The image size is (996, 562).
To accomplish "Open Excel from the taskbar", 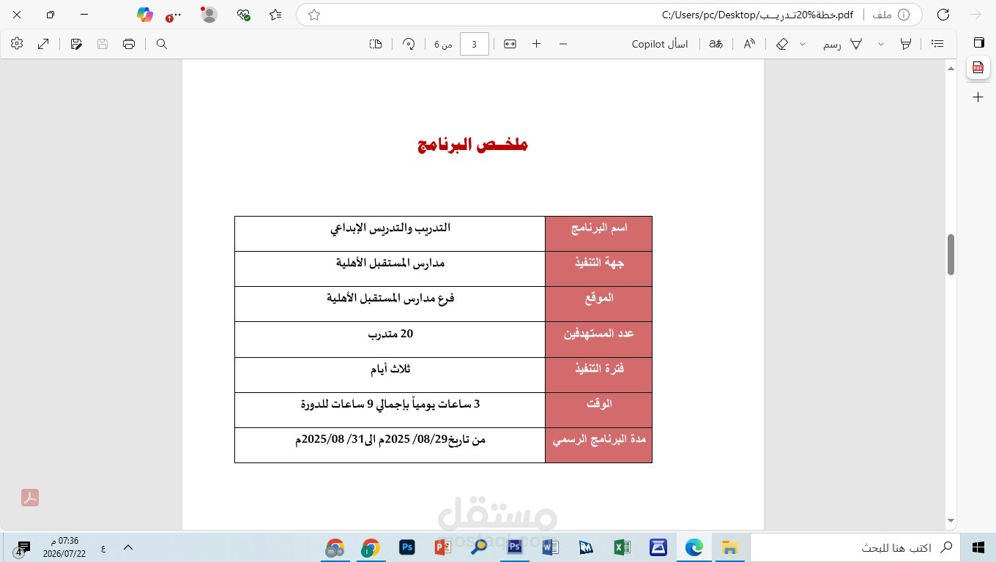I will click(x=622, y=547).
